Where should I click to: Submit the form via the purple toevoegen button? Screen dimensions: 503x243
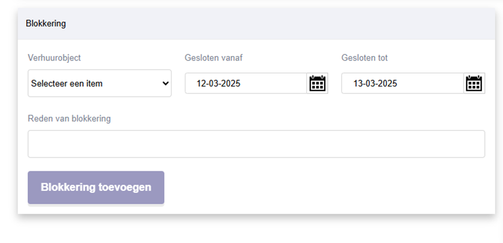click(x=96, y=188)
